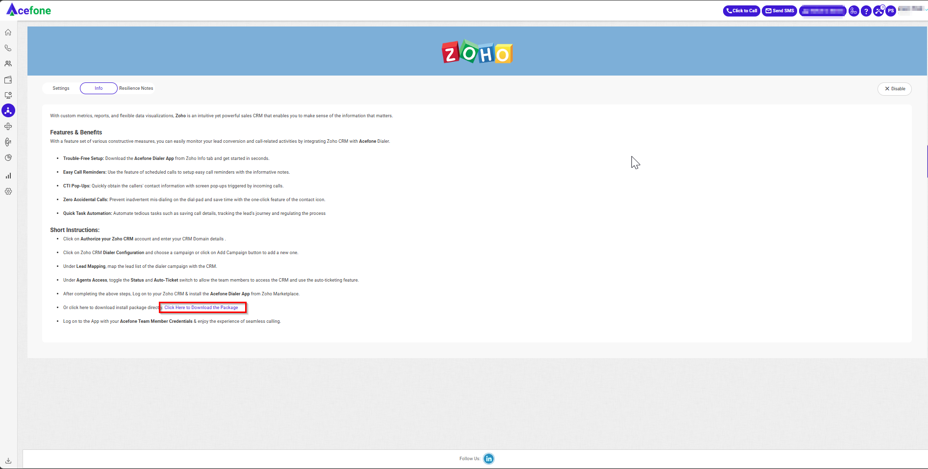Click the 'Follow Us:' footer text

tap(470, 459)
